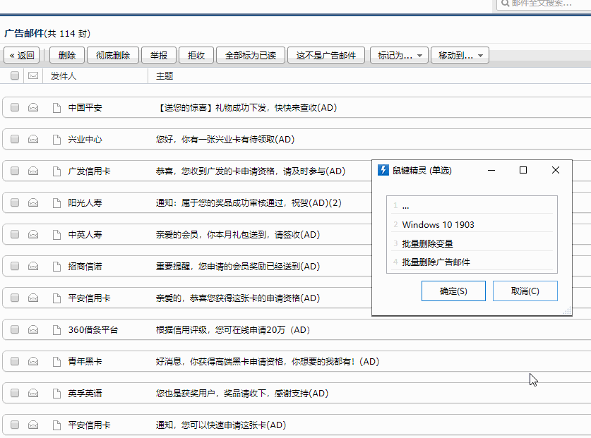Select list option 1 '...'
The image size is (591, 438).
472,206
